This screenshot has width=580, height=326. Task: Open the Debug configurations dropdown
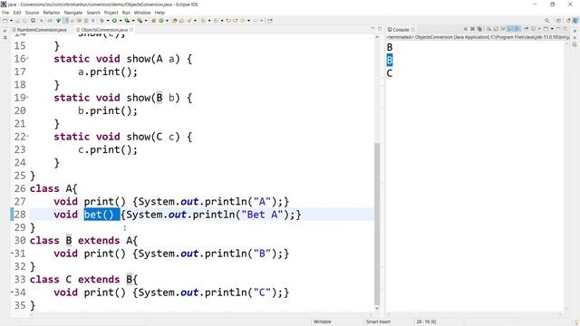tap(108, 21)
